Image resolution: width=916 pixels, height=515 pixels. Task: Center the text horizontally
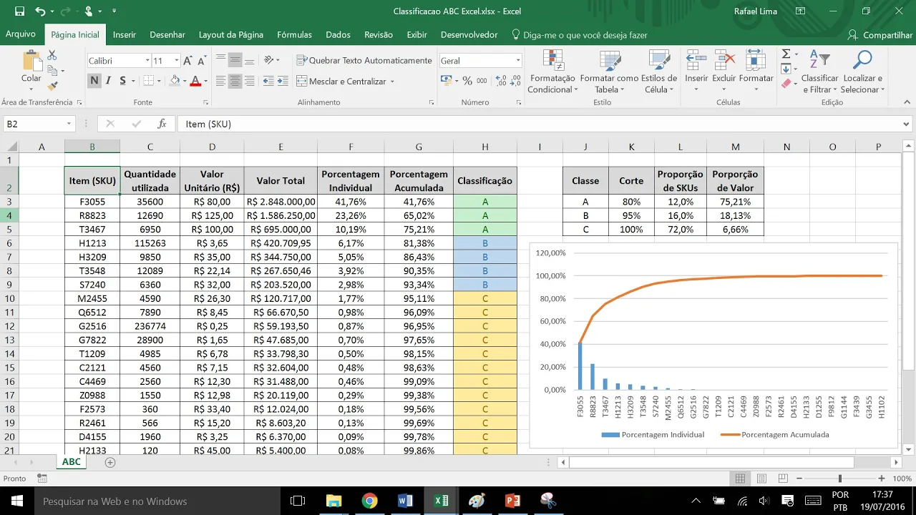[235, 82]
